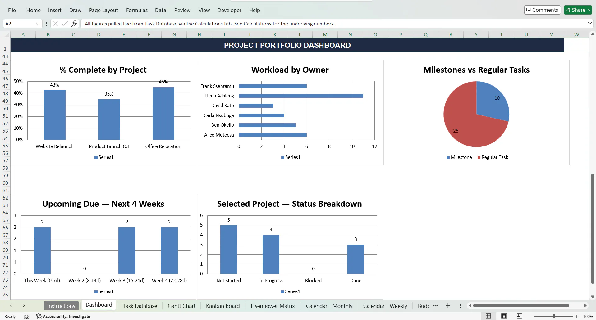Click the Week 3 (15-21d) bar
The width and height of the screenshot is (596, 320).
pyautogui.click(x=127, y=250)
